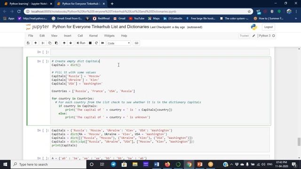Click the taskbar search box
This screenshot has width=301, height=169.
click(48, 164)
